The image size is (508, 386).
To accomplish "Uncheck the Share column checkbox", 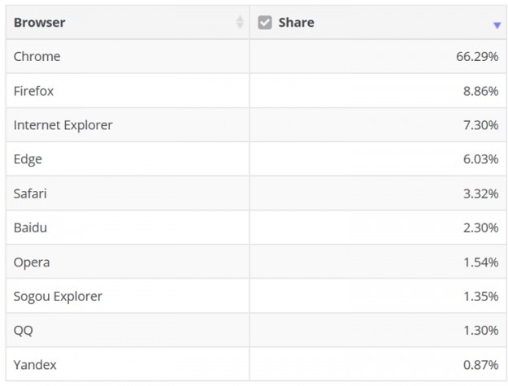I will [x=265, y=23].
